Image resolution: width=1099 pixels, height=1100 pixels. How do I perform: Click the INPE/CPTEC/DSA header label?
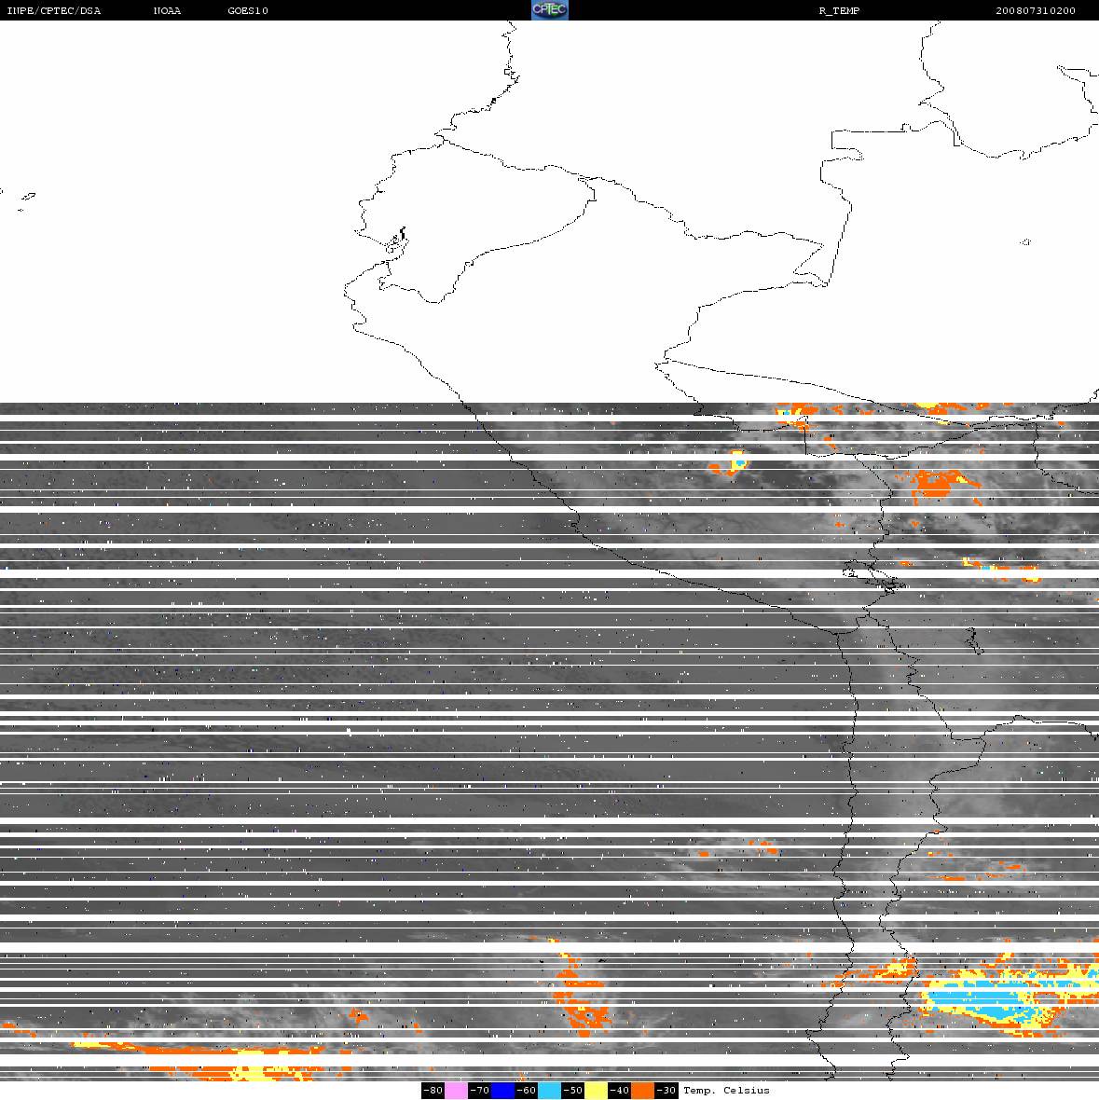coord(54,10)
